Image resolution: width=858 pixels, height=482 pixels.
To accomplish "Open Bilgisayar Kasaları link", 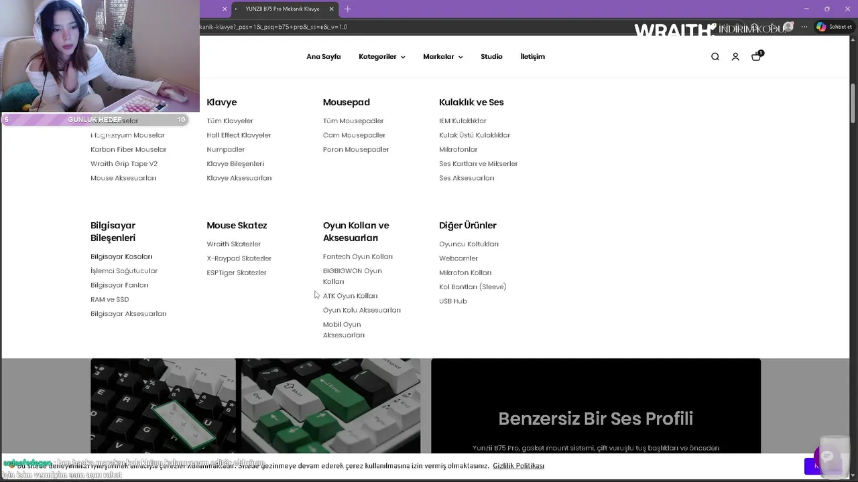I will click(x=121, y=256).
